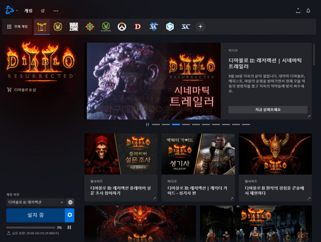Screen dimensions: 321x242
Task: Click the Diablo II Resurrected sidebar logo
Action: pyautogui.click(x=41, y=61)
